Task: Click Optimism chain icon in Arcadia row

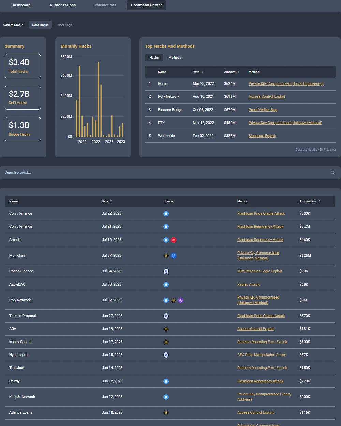Action: [174, 240]
